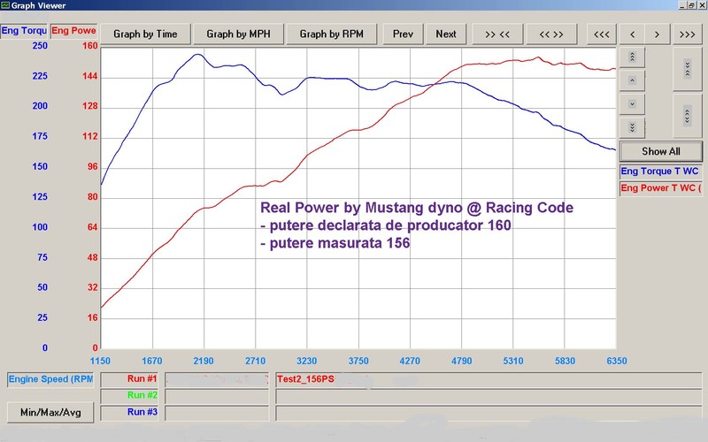The height and width of the screenshot is (442, 708).
Task: Click the 2710 RPM axis label
Action: click(x=255, y=362)
